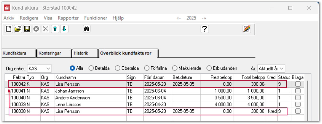This screenshot has height=124, width=322.
Task: Go to next year arrow -»
Action: (x=204, y=18)
